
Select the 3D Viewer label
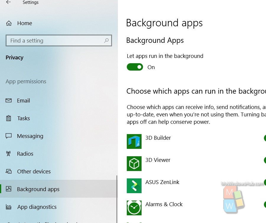[158, 160]
